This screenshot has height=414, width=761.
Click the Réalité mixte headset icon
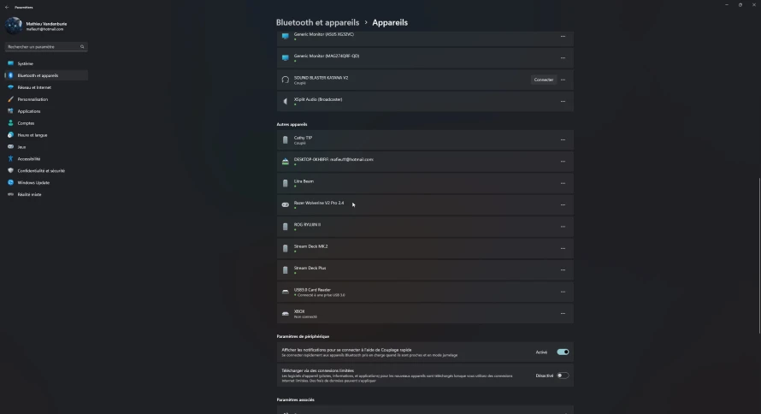10,194
